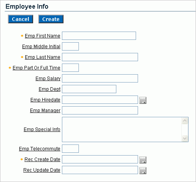Focus the Emp First Name field
Viewport: 196px width, 182px height.
[99, 36]
